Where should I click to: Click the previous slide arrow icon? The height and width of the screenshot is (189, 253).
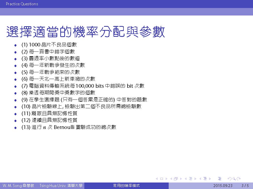[x=157, y=179]
